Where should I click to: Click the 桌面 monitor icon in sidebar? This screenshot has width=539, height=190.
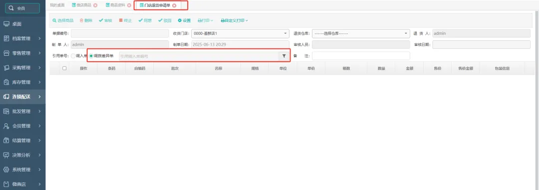pyautogui.click(x=6, y=24)
